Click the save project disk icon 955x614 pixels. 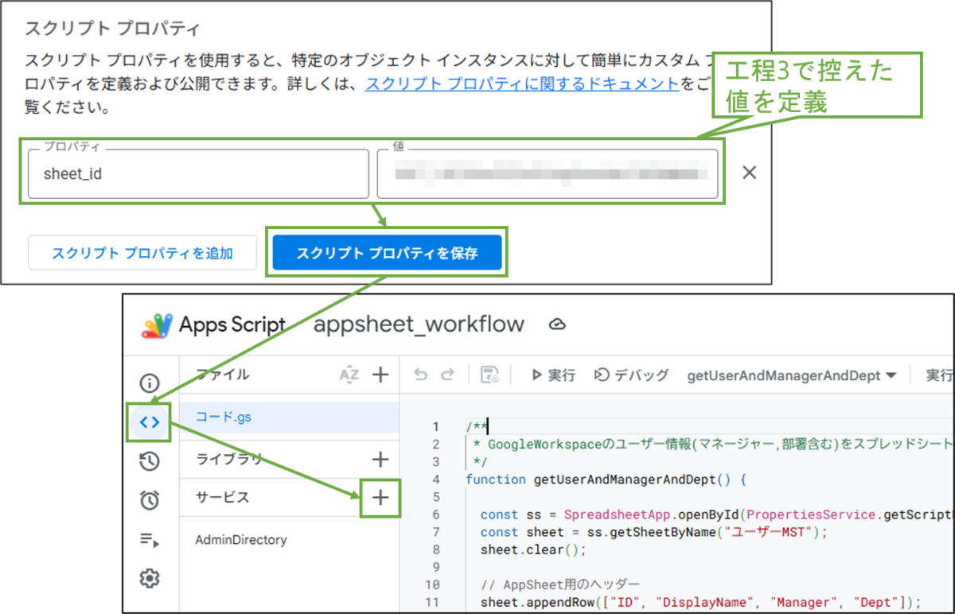coord(490,375)
